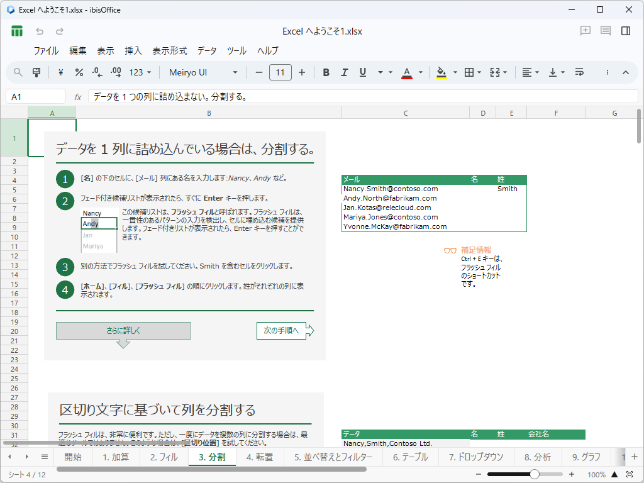644x483 pixels.
Task: Open the horizontal align dropdown arrow
Action: [x=537, y=72]
